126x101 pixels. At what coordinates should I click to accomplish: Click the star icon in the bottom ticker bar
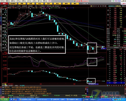tap(9, 97)
